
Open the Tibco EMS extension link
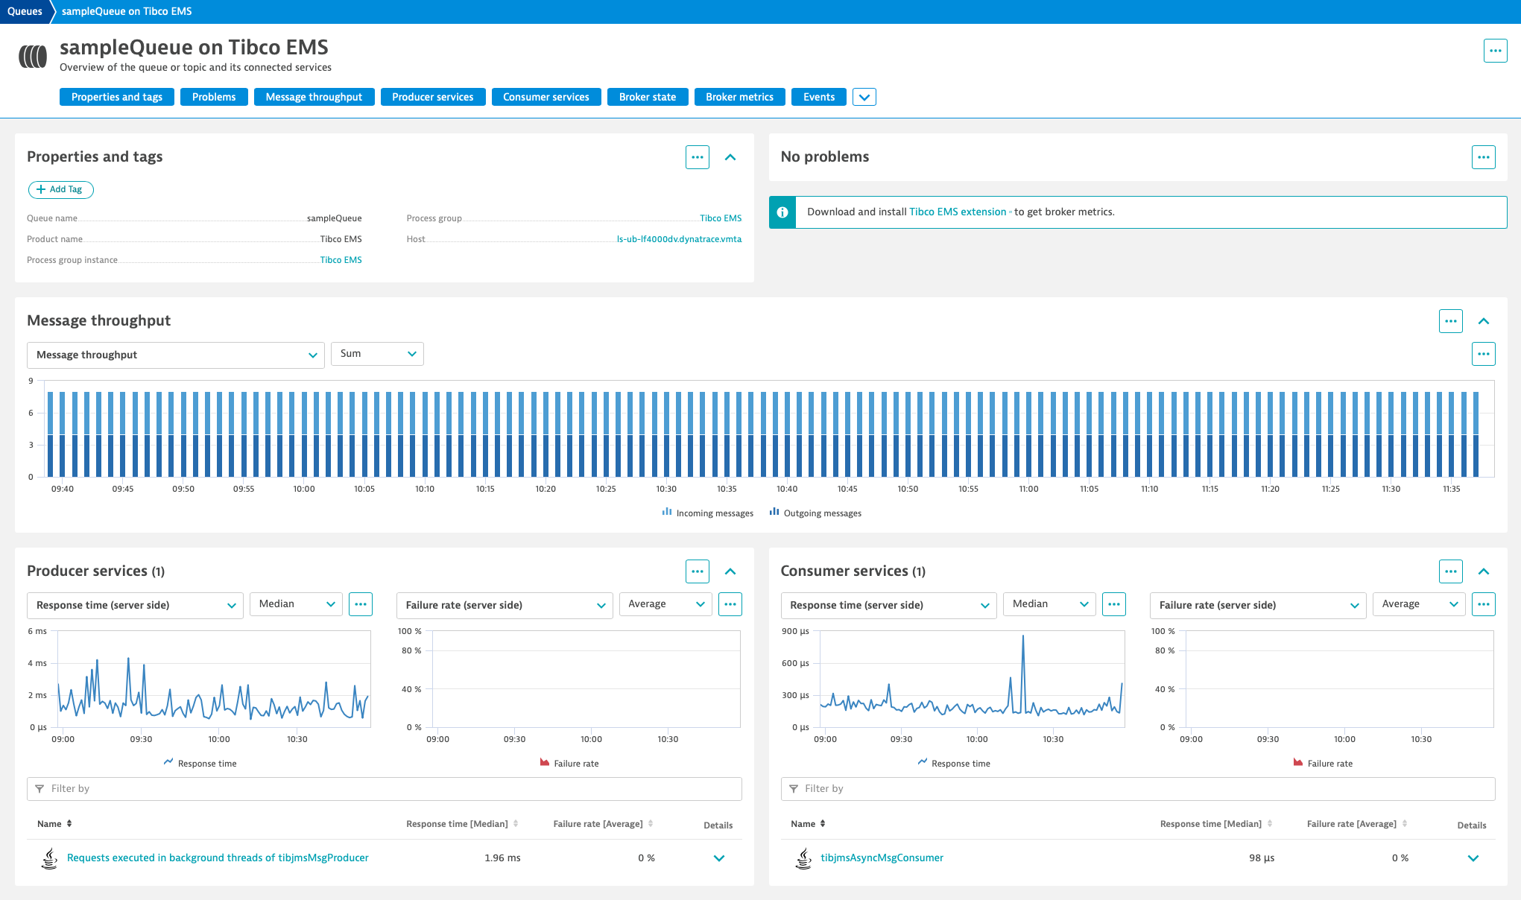pos(958,212)
